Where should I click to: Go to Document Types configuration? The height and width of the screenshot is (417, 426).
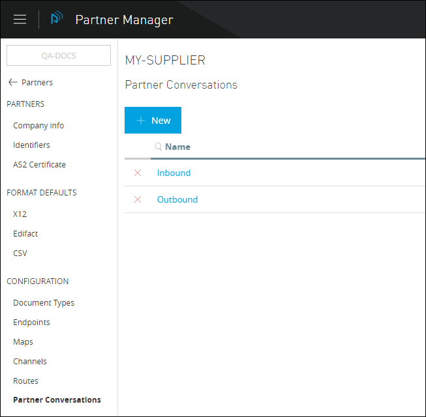coord(44,303)
